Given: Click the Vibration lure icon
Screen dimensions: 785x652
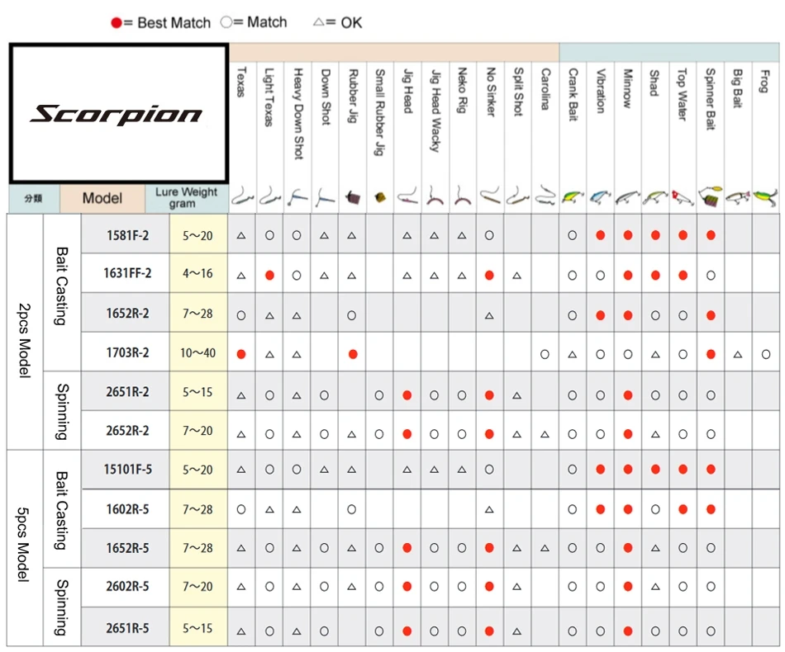Looking at the screenshot, I should [600, 197].
